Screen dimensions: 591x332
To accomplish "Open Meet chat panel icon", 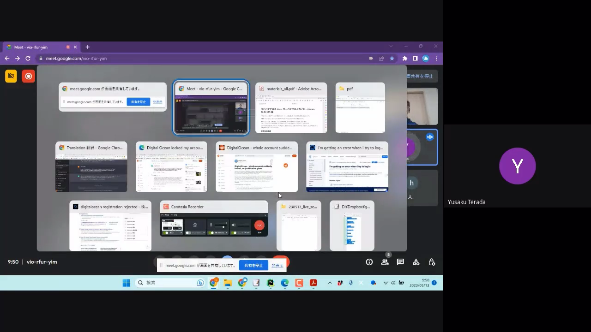I will (400, 262).
